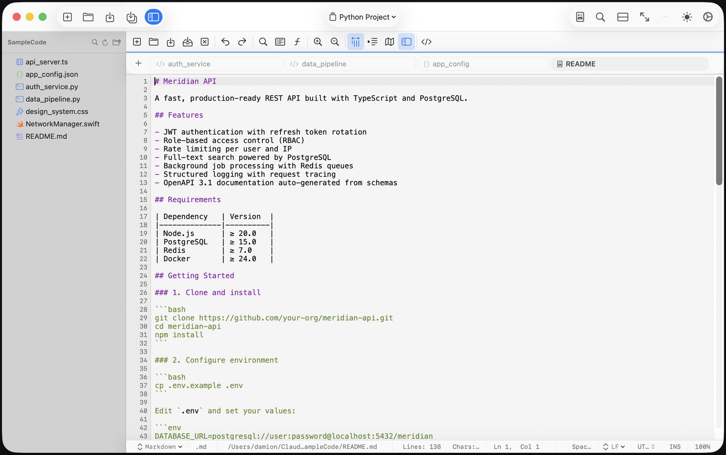Switch appearance with the sun icon

pyautogui.click(x=687, y=17)
